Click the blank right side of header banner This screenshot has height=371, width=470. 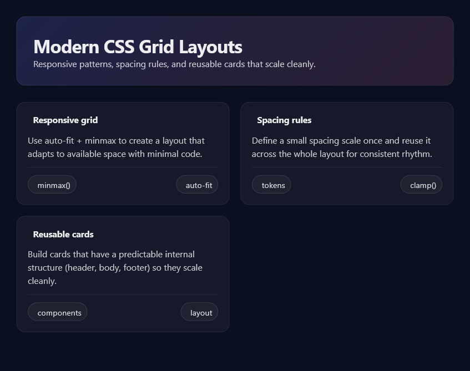click(388, 51)
